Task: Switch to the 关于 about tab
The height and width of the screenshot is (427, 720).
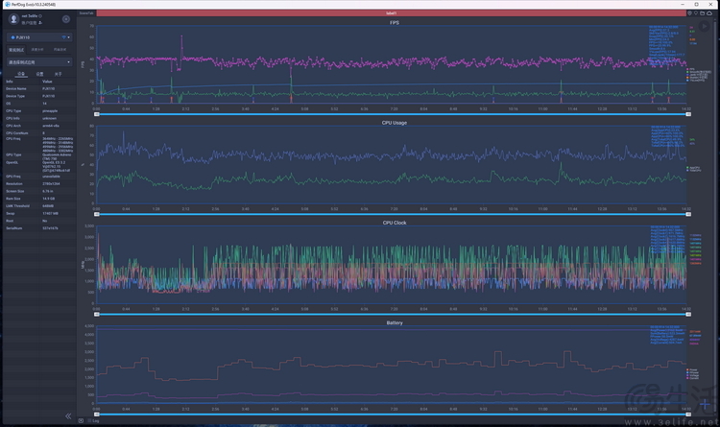Action: pyautogui.click(x=58, y=74)
